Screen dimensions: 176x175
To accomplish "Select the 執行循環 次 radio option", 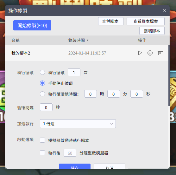I will pos(42,72).
